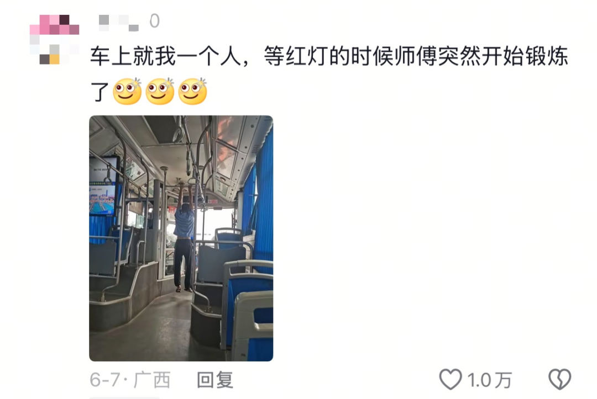Click the gray 0 badge beside the username

coord(154,21)
